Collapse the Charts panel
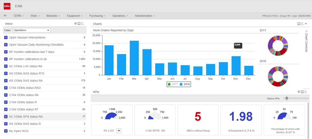312x139 pixels. (306, 24)
